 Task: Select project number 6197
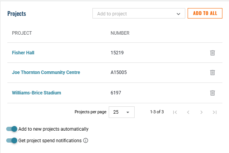(x=116, y=92)
